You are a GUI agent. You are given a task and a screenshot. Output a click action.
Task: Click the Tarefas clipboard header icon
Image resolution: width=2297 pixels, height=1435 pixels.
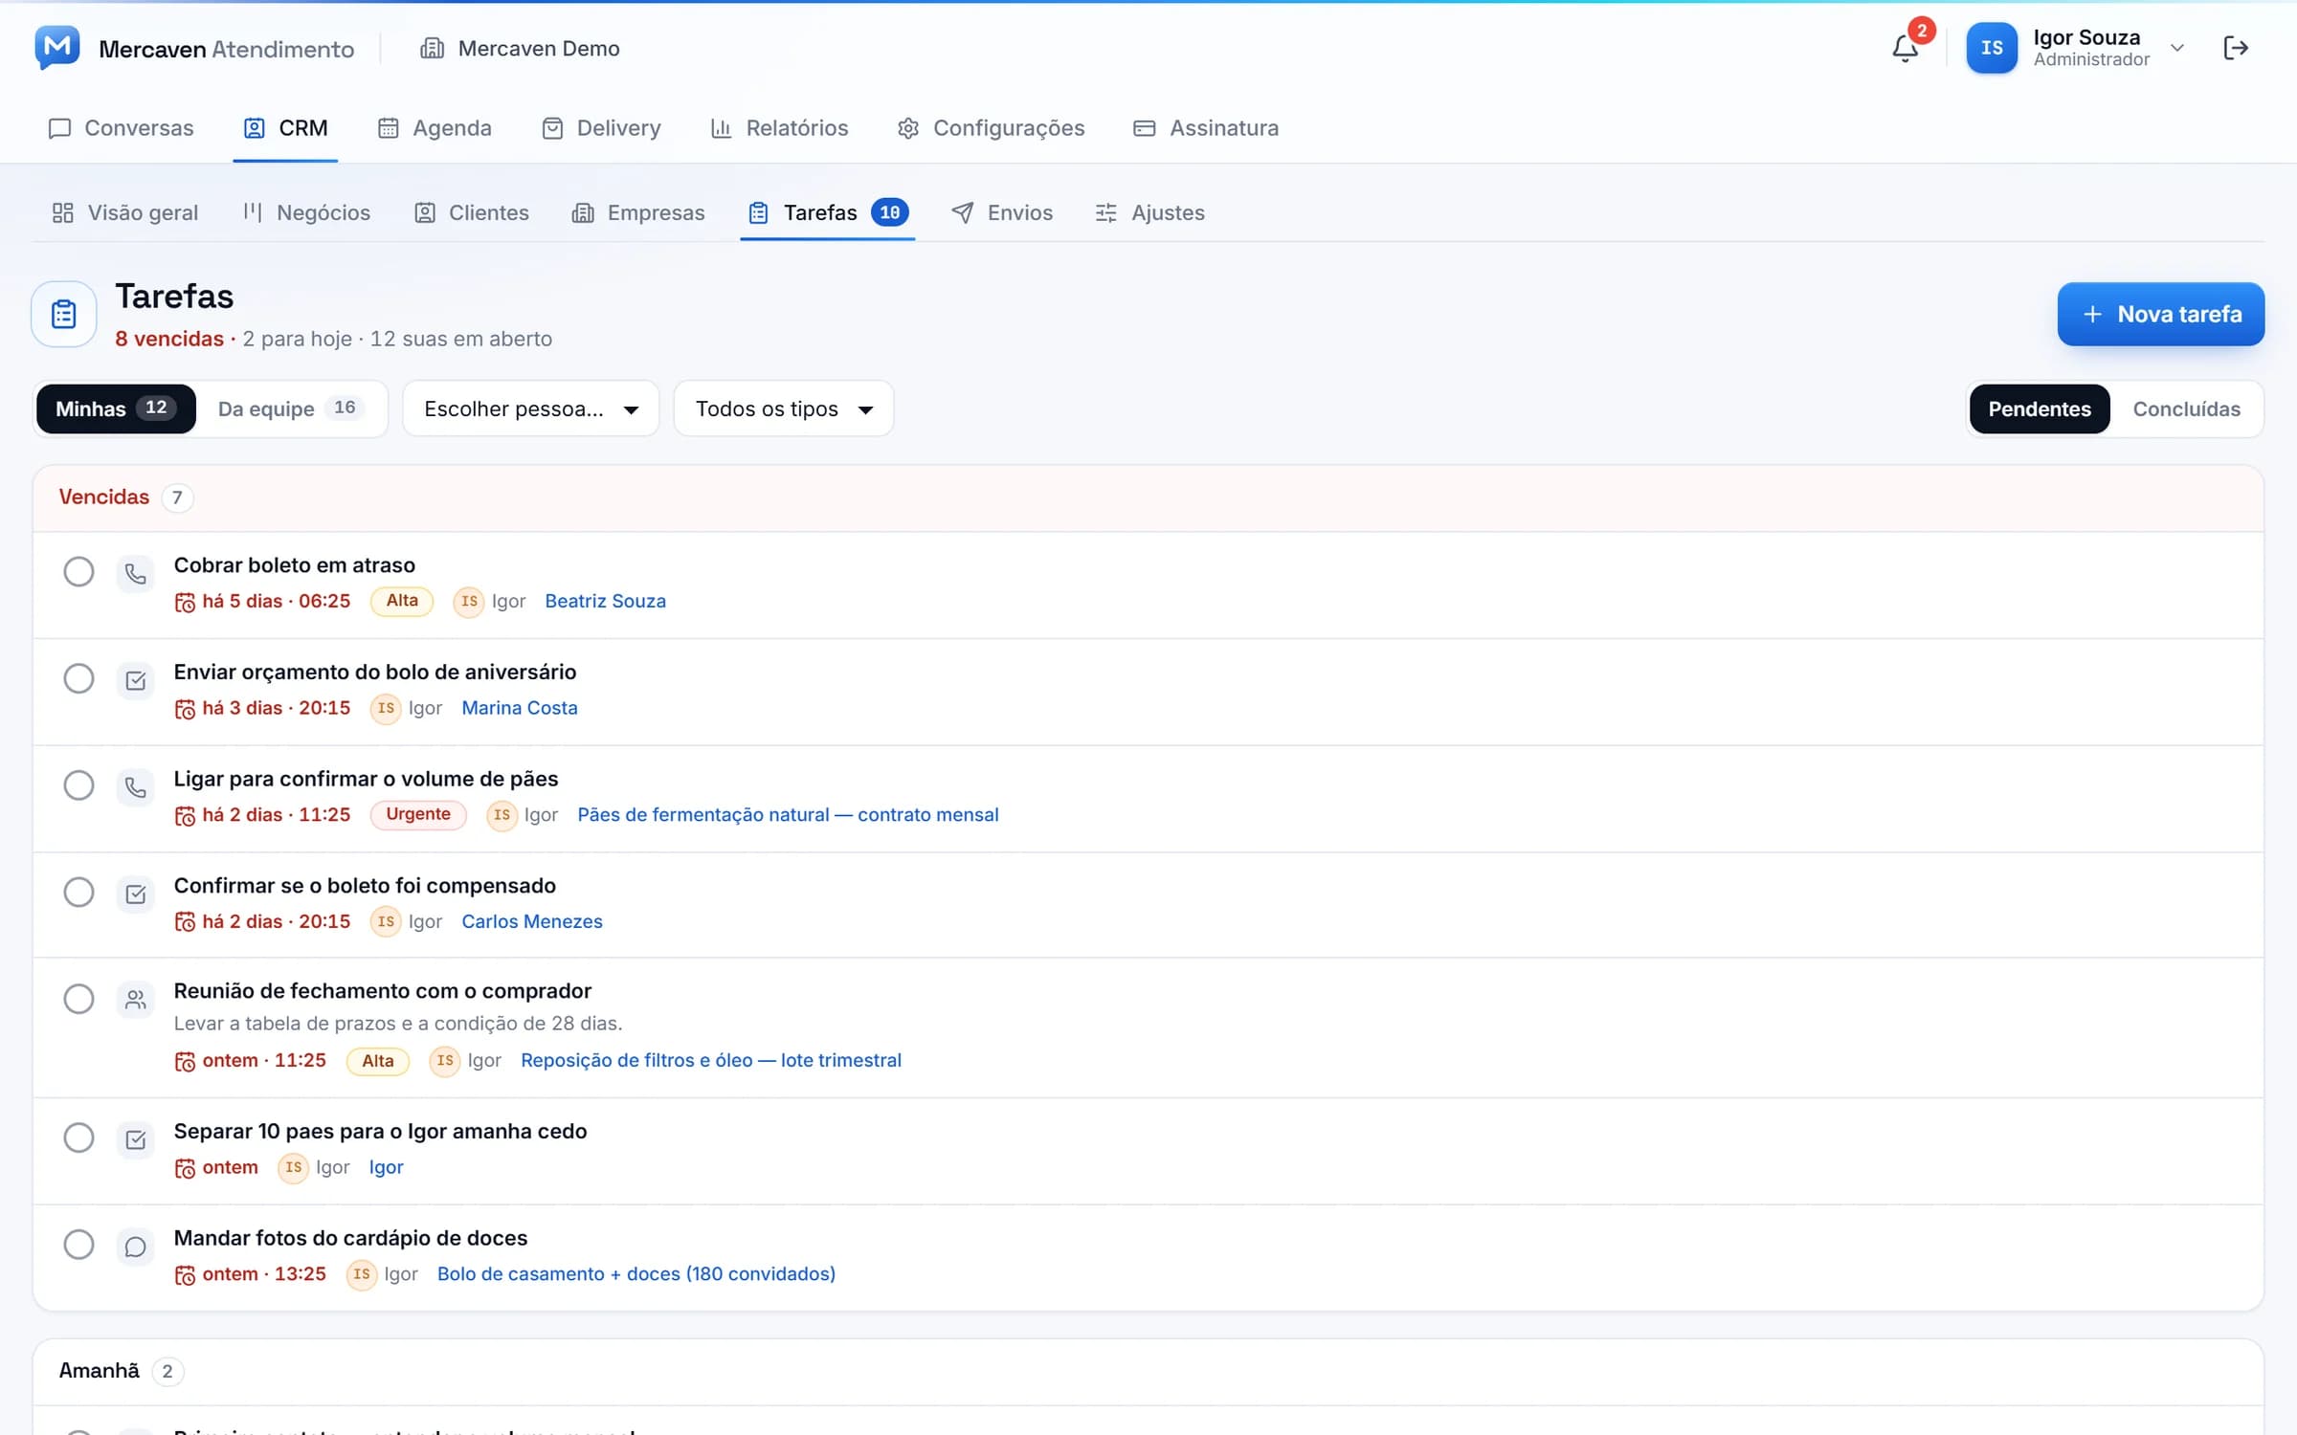click(64, 314)
